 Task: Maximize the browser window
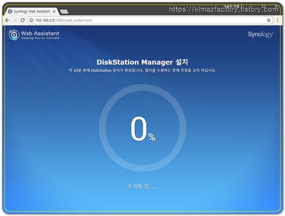264,6
